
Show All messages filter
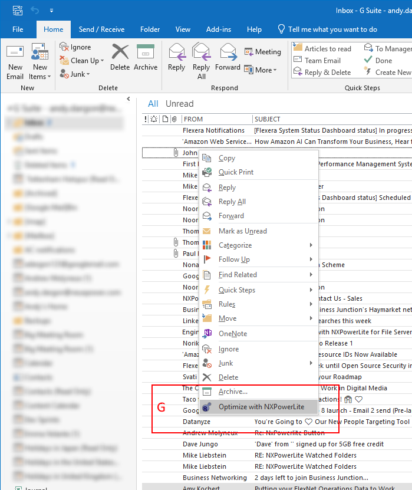[153, 104]
